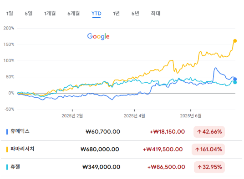Select the 5년 range tab

(x=135, y=13)
